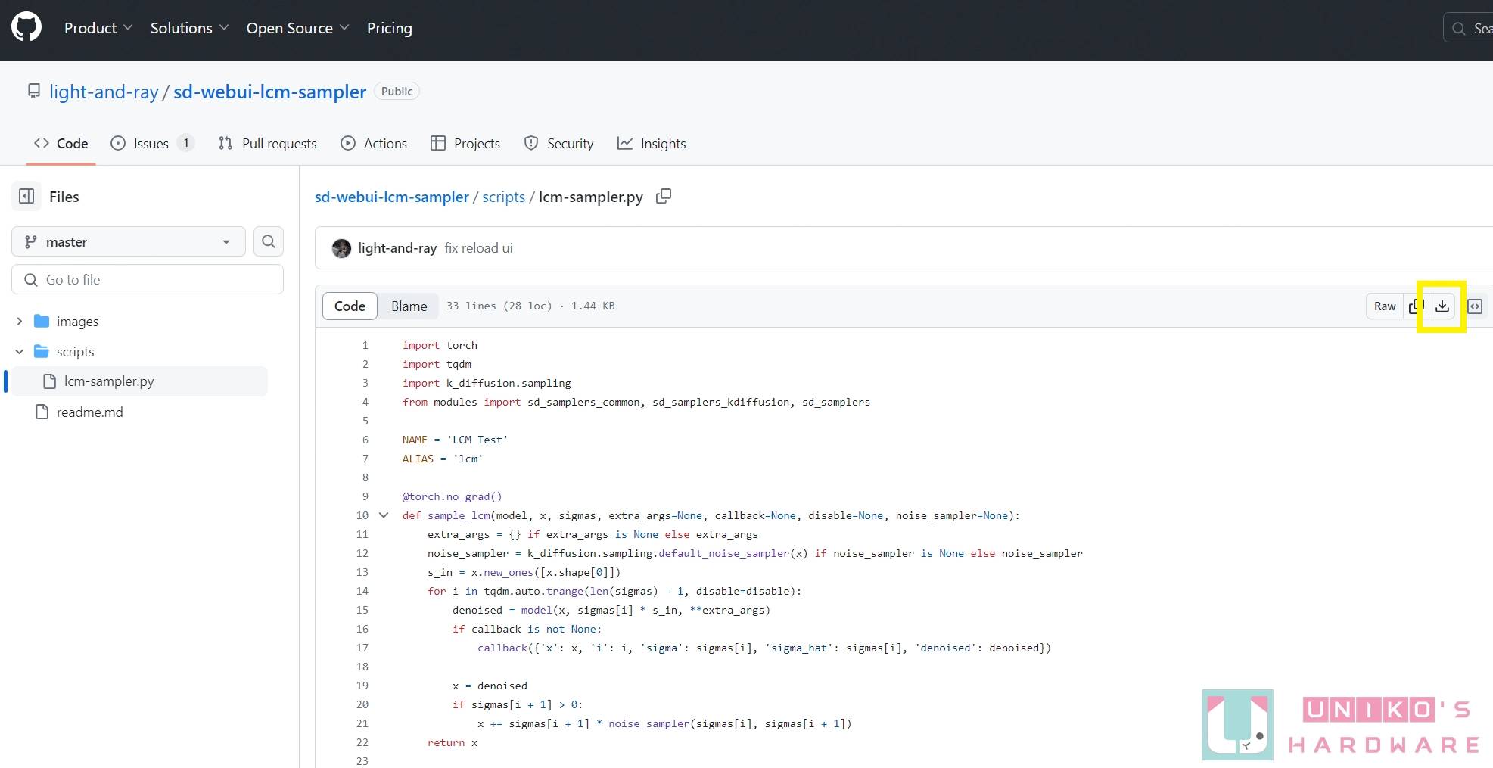Select the Code view toggle
Viewport: 1493px width, 768px height.
(x=350, y=306)
